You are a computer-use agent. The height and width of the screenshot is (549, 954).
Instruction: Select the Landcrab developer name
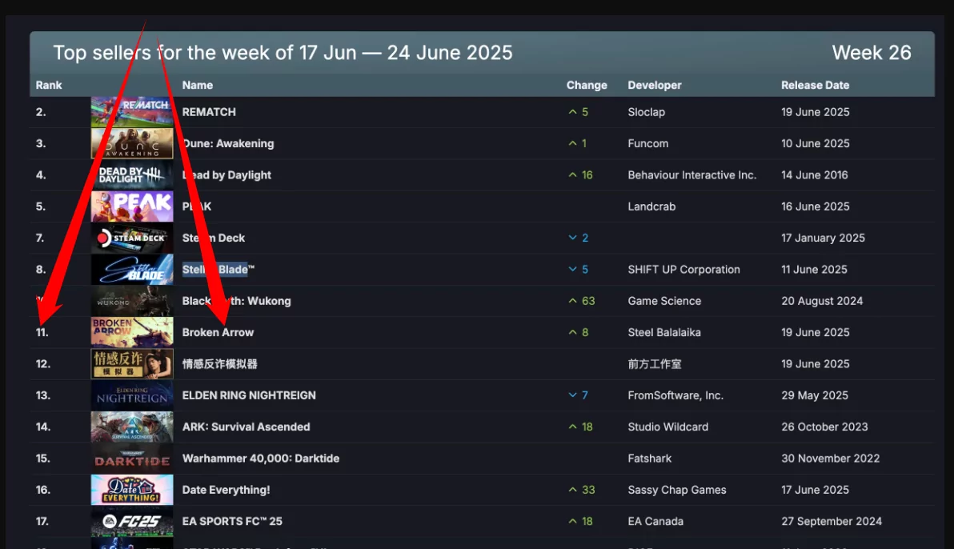651,206
